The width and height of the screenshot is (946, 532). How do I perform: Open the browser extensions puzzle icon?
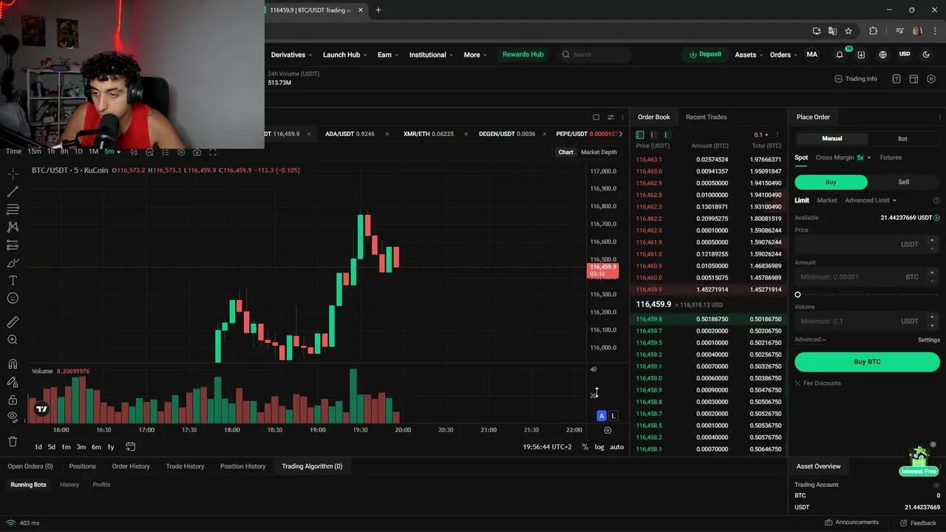click(x=874, y=31)
